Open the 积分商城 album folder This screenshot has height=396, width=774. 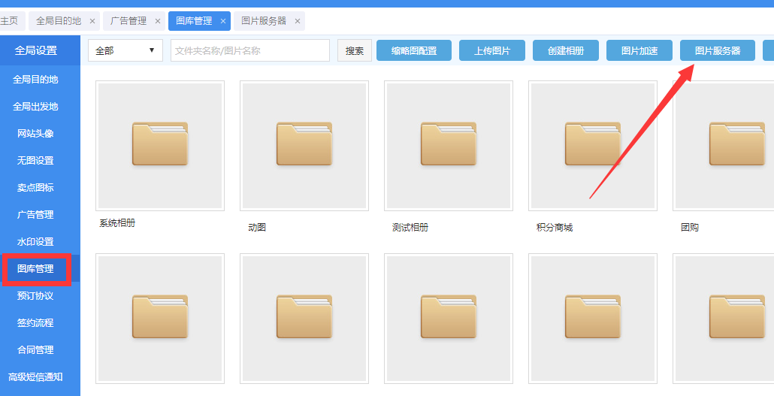point(593,144)
